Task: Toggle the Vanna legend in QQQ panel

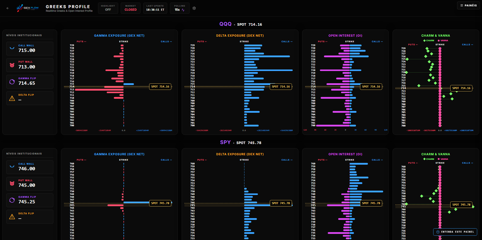Action: coord(443,40)
